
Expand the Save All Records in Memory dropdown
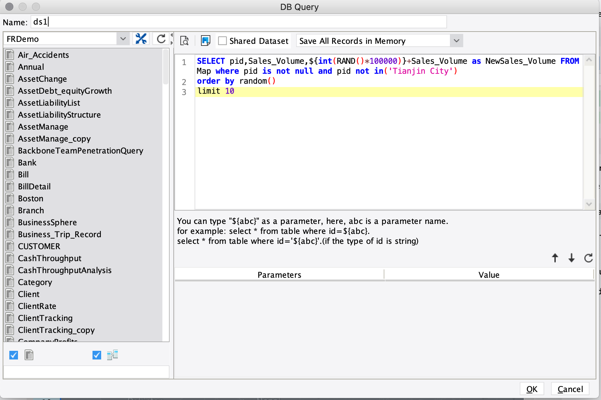(456, 41)
